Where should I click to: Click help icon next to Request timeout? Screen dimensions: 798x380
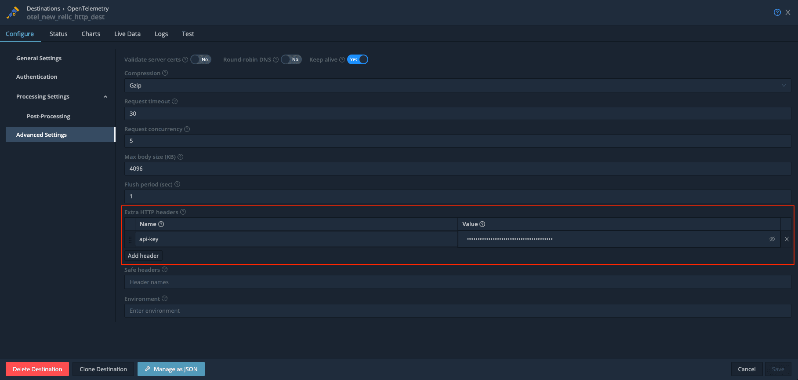[174, 101]
